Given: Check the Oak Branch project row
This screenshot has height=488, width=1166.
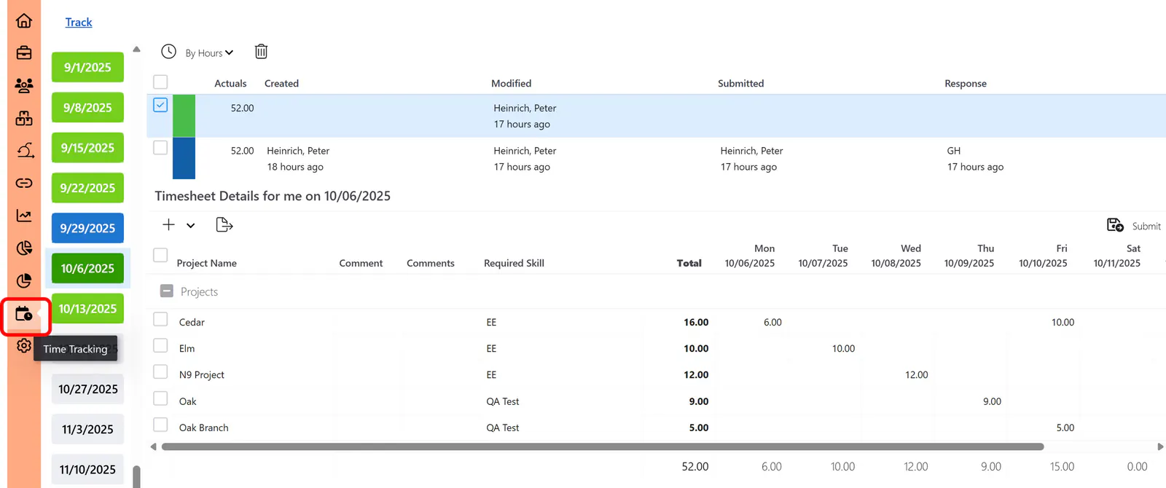Looking at the screenshot, I should 160,424.
